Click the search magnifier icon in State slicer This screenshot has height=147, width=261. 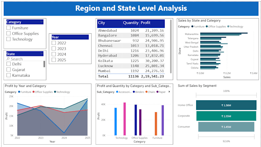tap(8, 59)
